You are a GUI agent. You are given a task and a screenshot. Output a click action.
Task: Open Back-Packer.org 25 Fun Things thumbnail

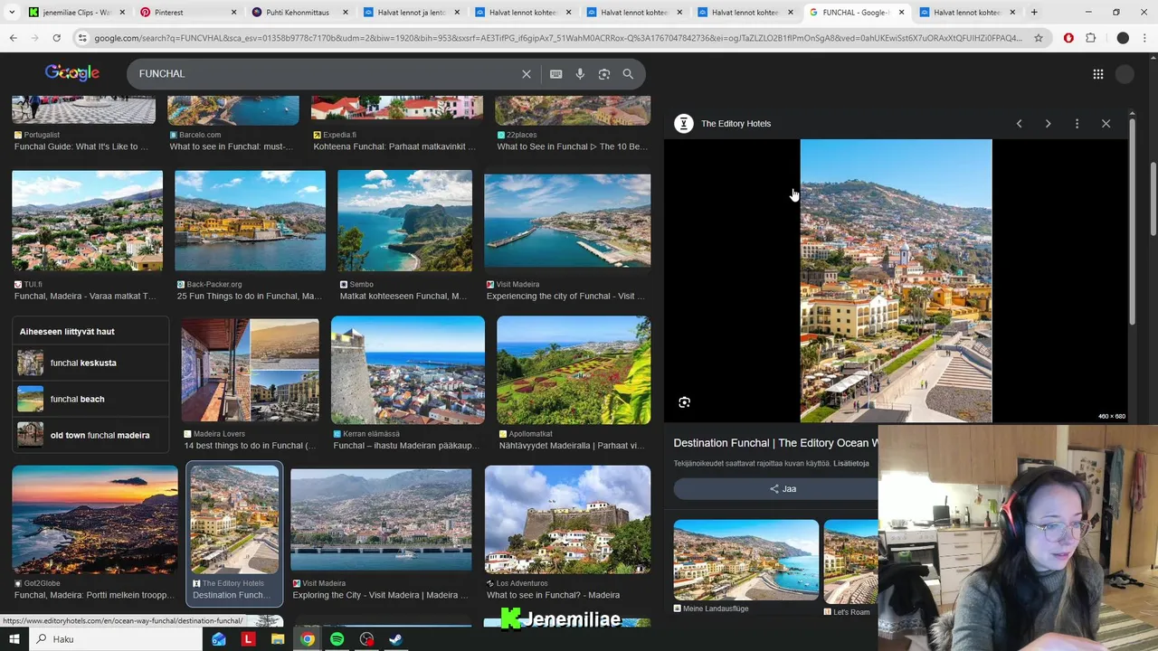250,221
